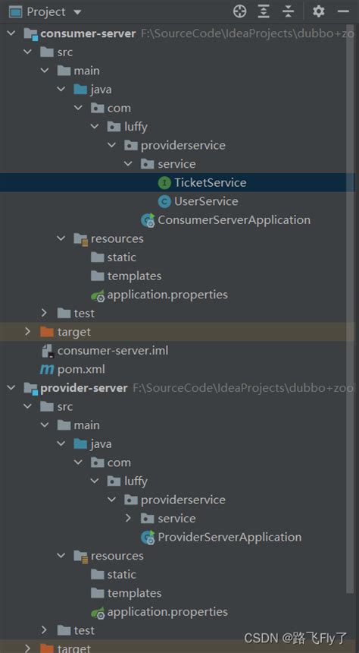Viewport: 359px width, 653px height.
Task: Select the provider-server templates folder
Action: (x=126, y=593)
